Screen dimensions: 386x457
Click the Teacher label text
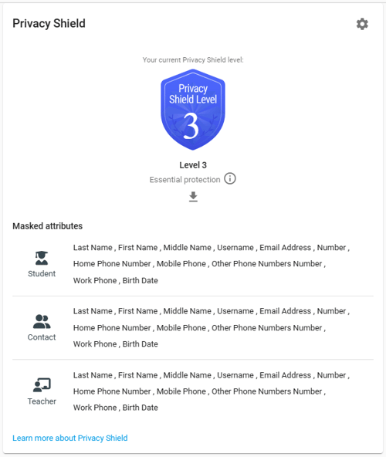42,401
